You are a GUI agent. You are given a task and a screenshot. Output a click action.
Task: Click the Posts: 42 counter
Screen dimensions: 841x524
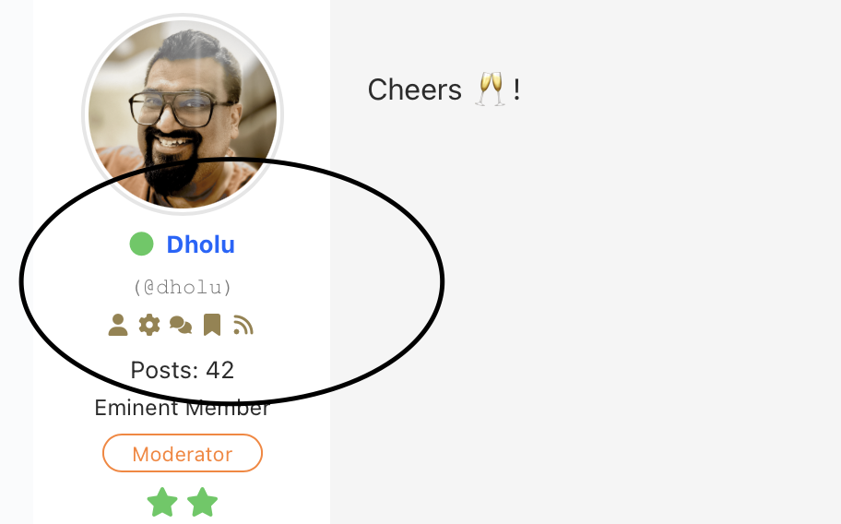click(183, 370)
